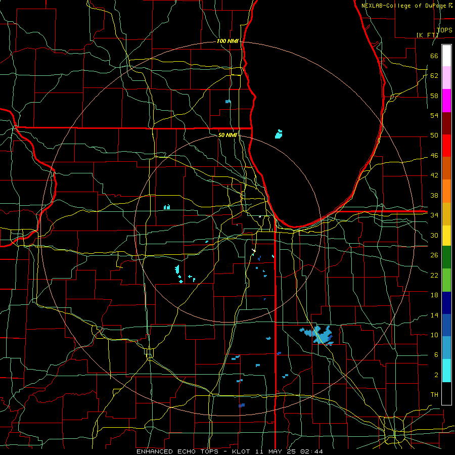Image resolution: width=455 pixels, height=455 pixels.
Task: Pick the light green legend swatch
Action: (x=446, y=280)
